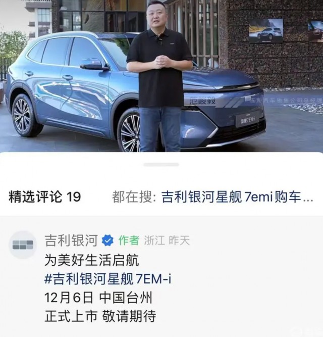Click the 都在搜 label
Viewport: 323px width, 337px height.
pyautogui.click(x=134, y=197)
